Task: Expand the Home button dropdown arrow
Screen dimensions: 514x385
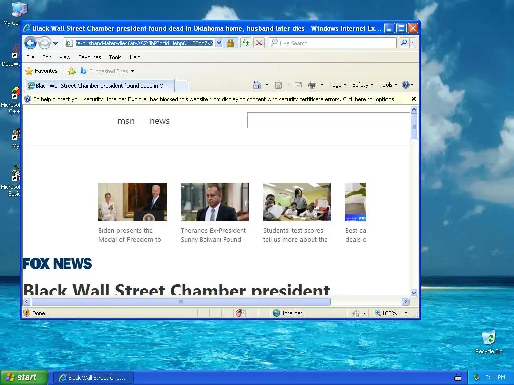Action: point(267,85)
